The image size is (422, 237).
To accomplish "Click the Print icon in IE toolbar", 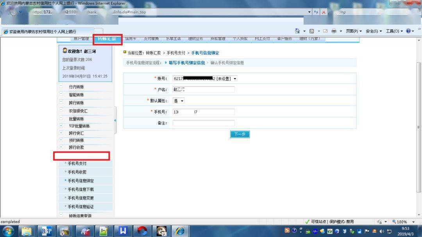I will pos(334,31).
